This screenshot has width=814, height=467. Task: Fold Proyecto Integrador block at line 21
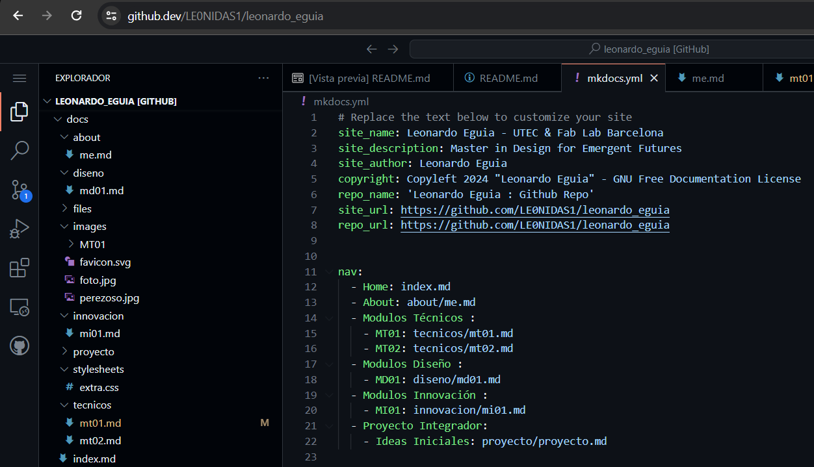pyautogui.click(x=329, y=425)
